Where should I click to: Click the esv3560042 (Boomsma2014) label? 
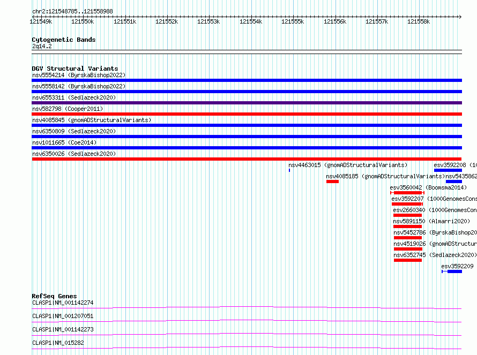coord(428,187)
